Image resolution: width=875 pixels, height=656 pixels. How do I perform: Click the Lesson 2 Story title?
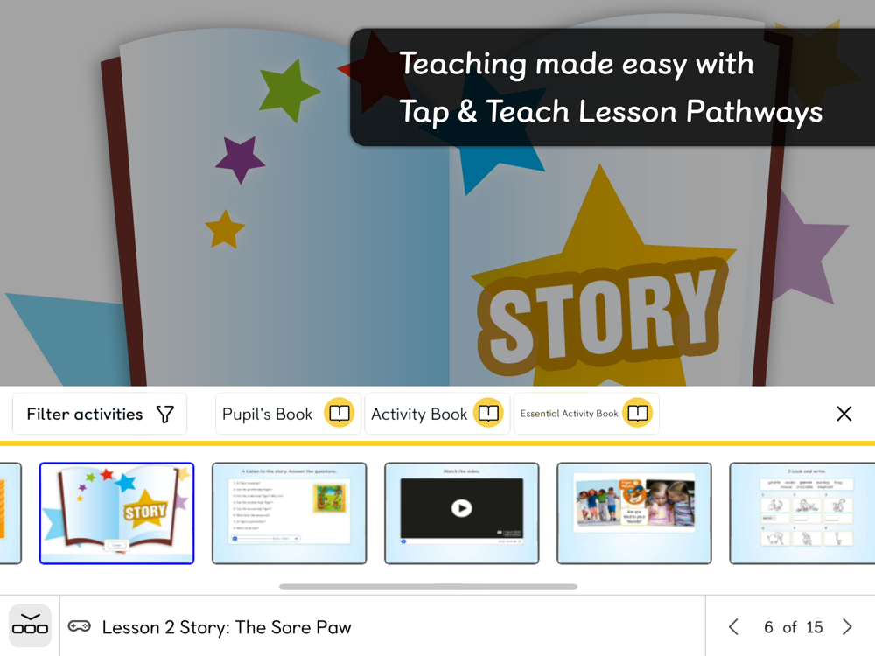pyautogui.click(x=227, y=627)
